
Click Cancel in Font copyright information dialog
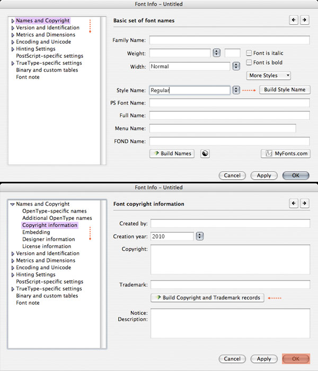point(232,359)
